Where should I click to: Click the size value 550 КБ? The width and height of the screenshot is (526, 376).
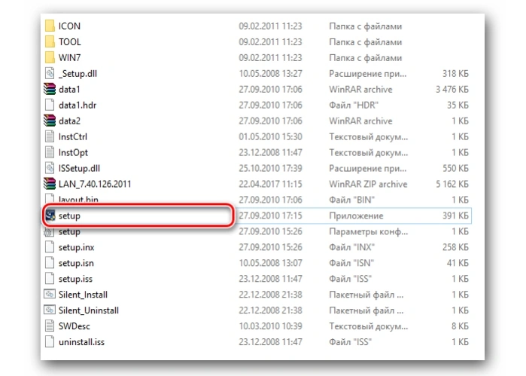455,168
